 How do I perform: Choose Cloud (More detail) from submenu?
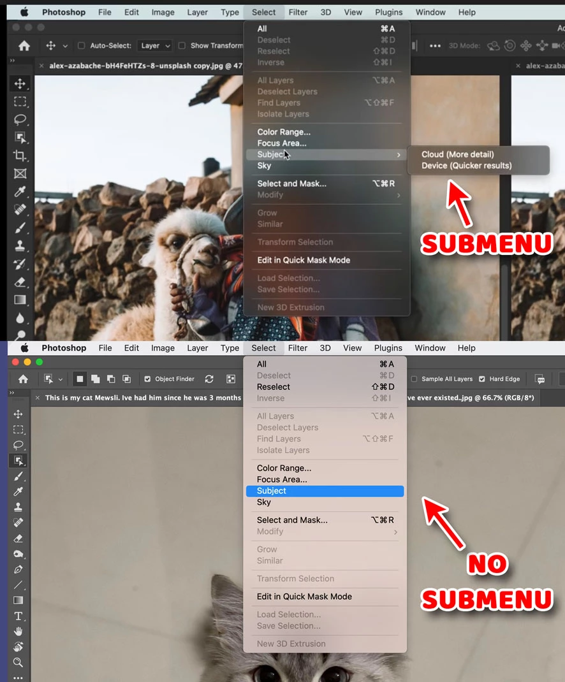[457, 154]
